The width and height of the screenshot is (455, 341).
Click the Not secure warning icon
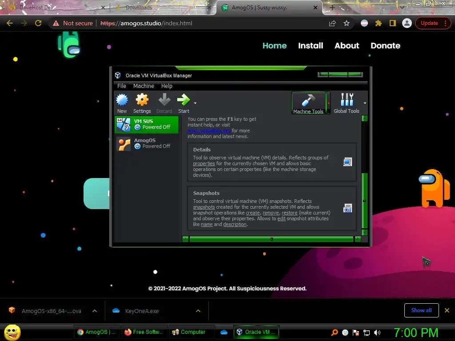click(56, 23)
